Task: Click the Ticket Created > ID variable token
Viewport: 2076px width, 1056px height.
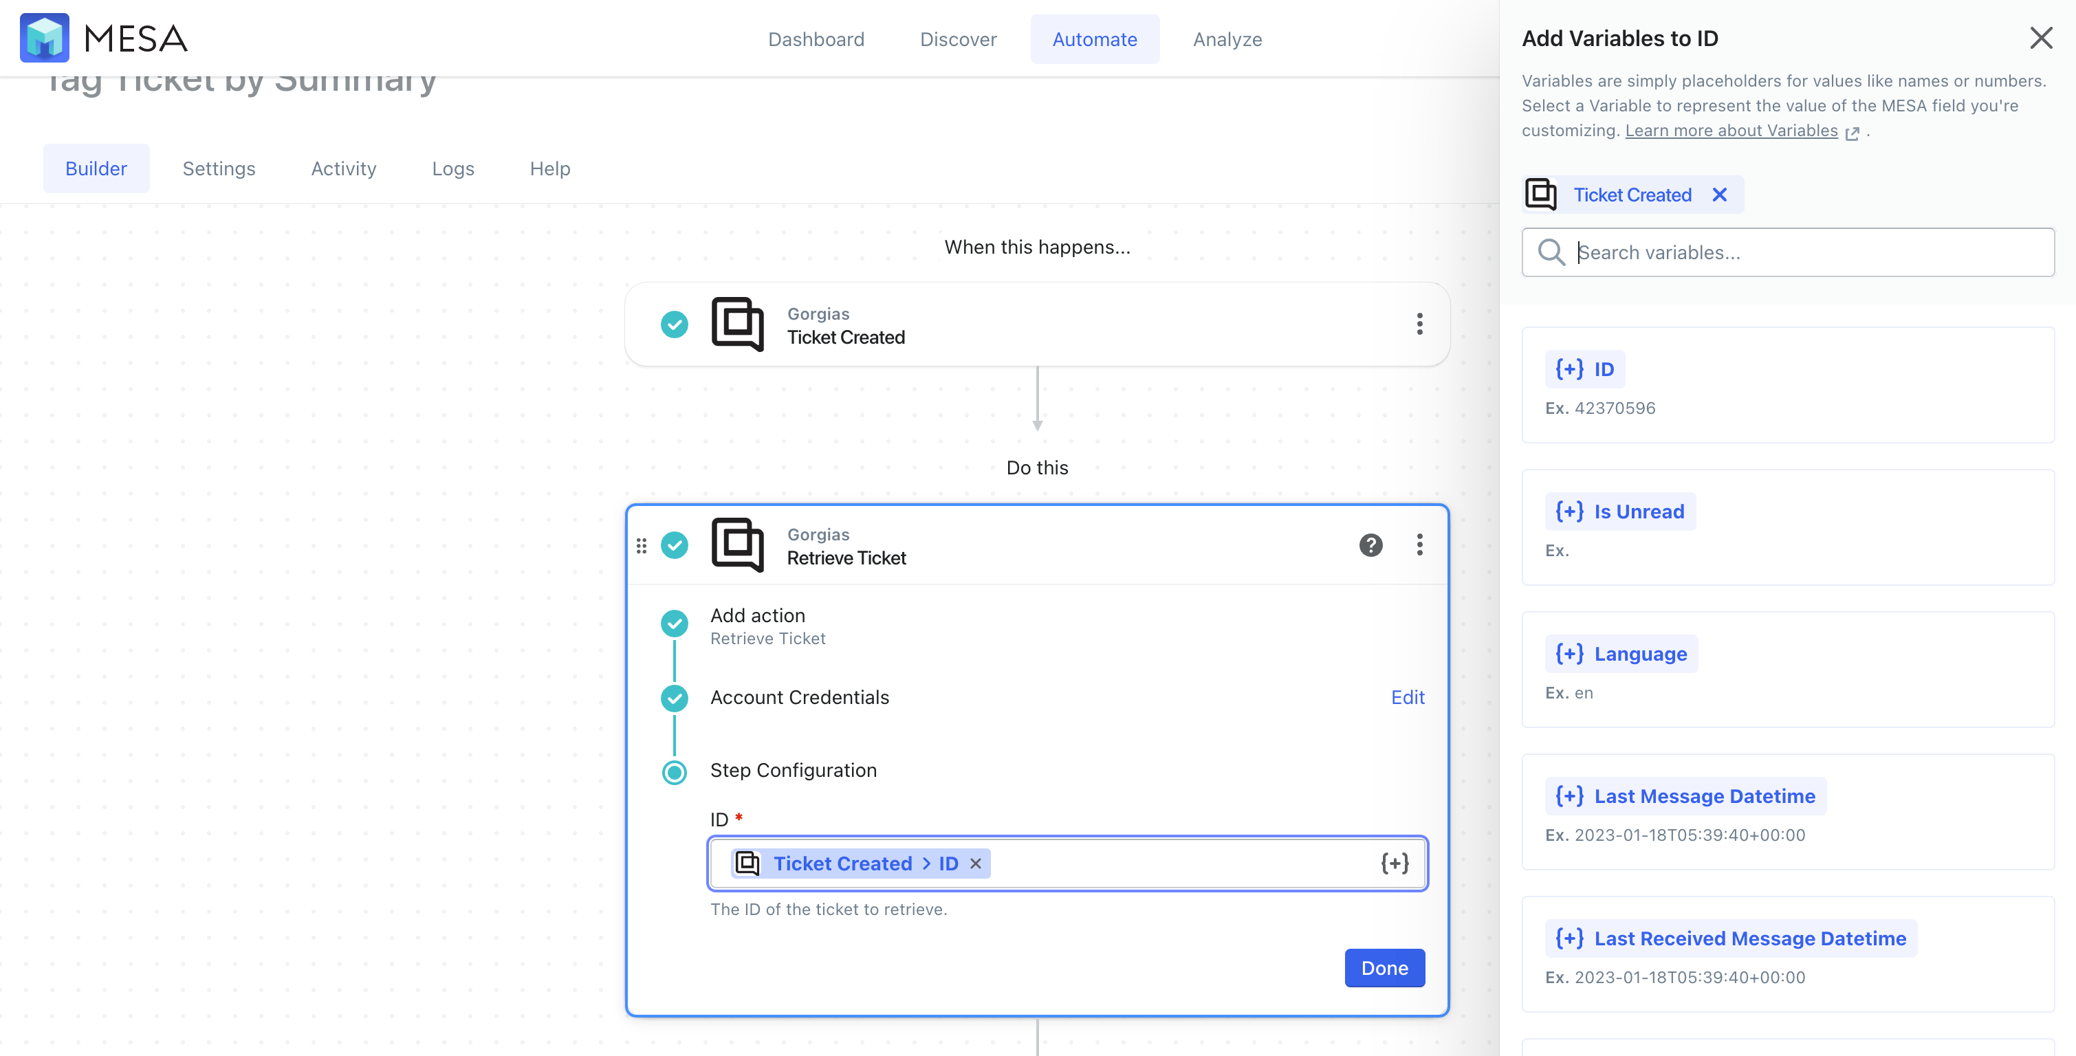Action: [x=861, y=863]
